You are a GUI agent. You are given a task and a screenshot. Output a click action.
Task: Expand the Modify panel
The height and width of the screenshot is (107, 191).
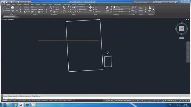36,14
